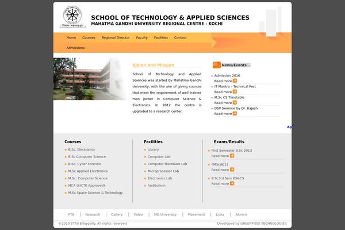Open the Contact menu item
This screenshot has width=345, height=230.
(x=181, y=37)
